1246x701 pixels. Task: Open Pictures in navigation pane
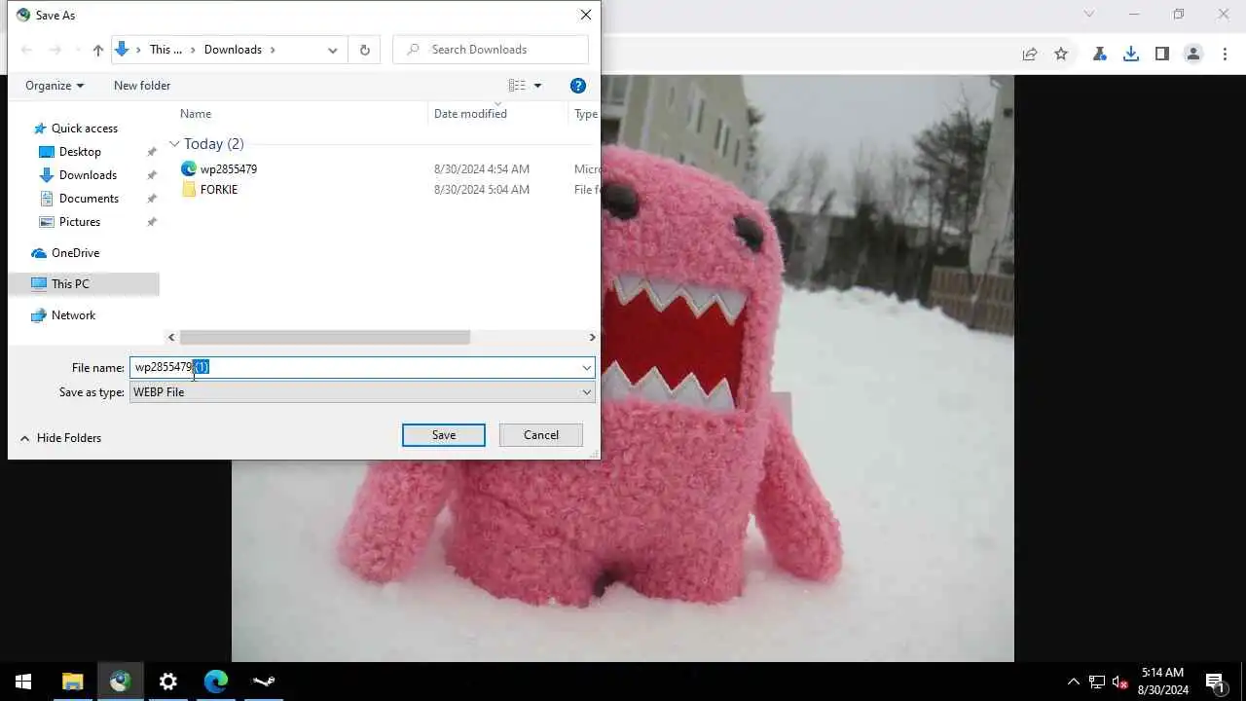(x=80, y=222)
